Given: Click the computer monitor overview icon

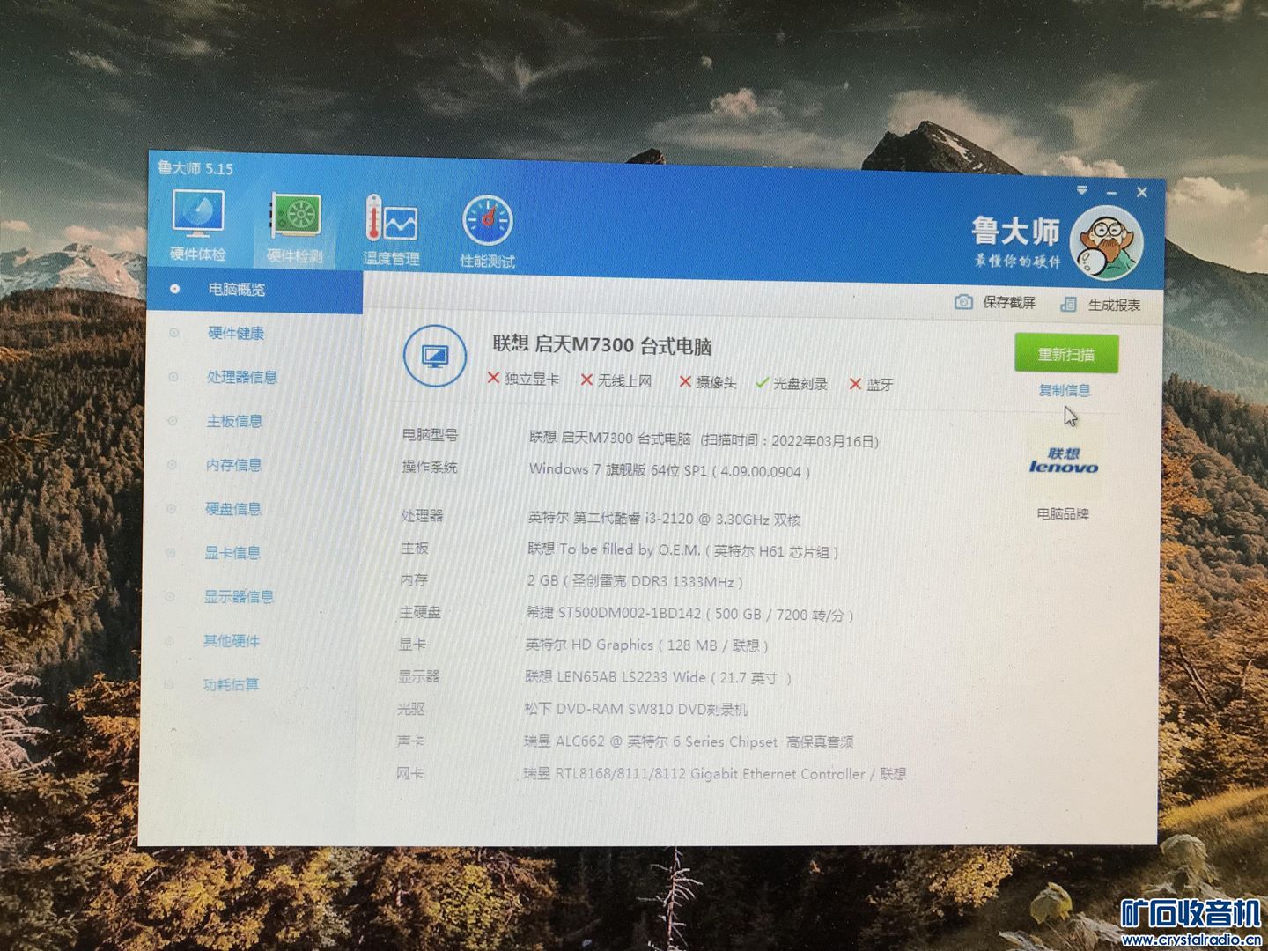Looking at the screenshot, I should tap(435, 357).
